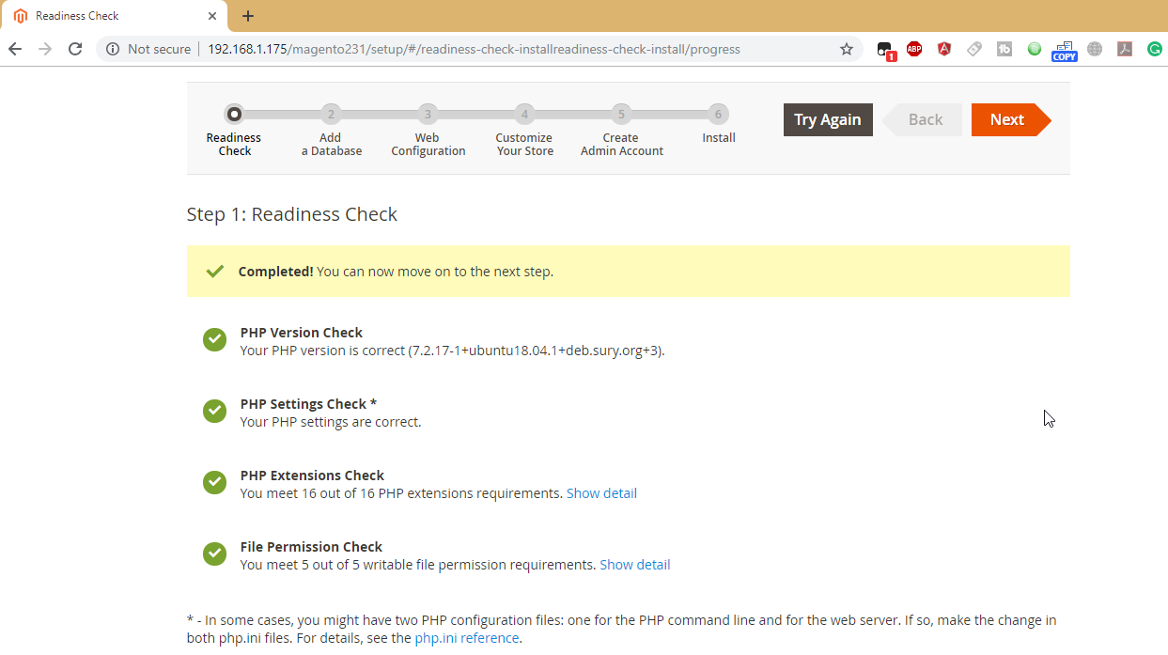1168x655 pixels.
Task: Bookmark this page with the star icon
Action: pos(846,49)
